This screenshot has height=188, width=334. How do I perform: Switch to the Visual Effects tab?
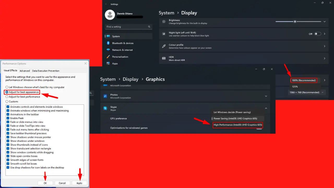click(x=10, y=70)
